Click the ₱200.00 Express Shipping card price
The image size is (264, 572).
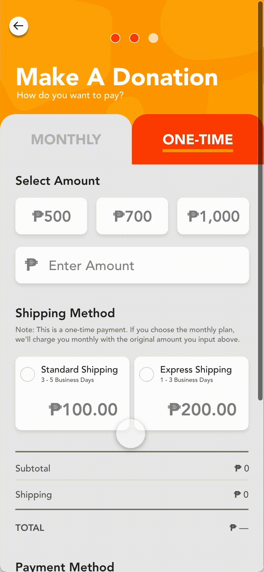tap(202, 409)
